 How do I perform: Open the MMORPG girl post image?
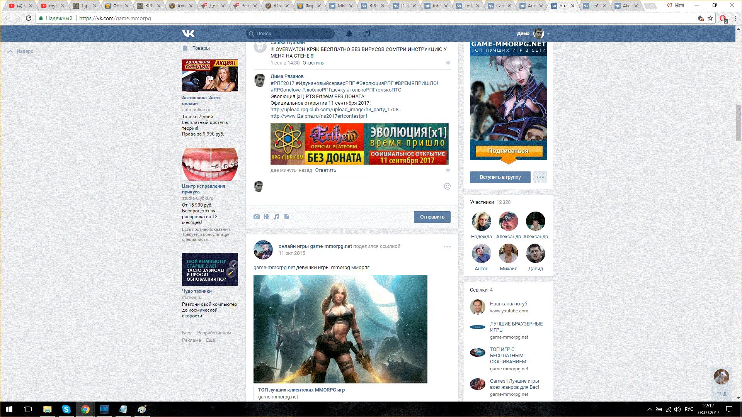(340, 329)
